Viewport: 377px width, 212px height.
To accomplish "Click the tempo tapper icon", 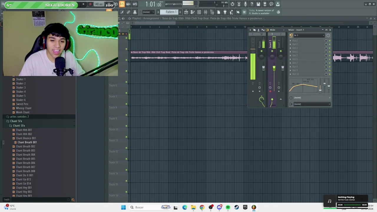I will tap(232, 12).
